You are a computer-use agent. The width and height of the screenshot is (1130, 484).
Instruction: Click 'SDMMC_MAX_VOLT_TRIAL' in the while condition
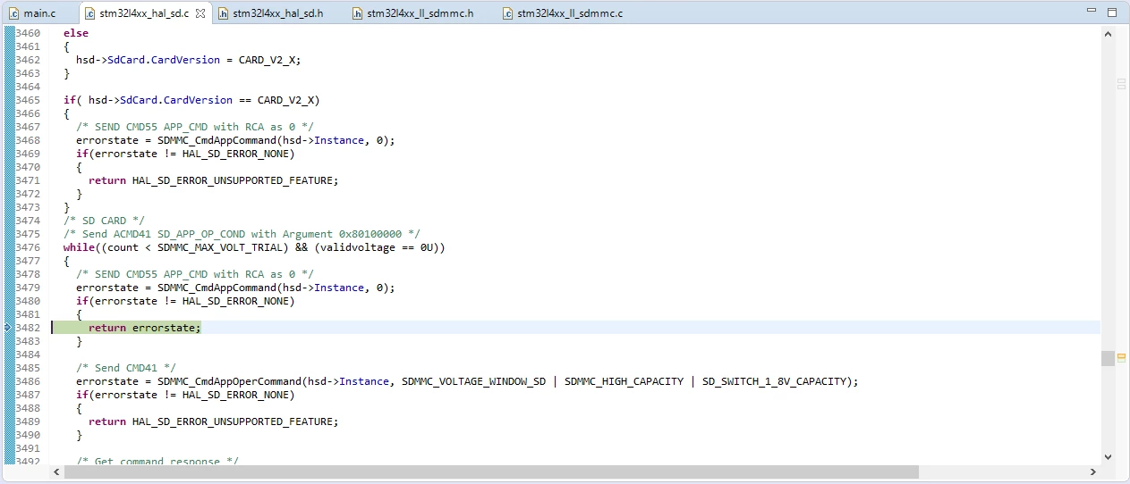point(220,247)
